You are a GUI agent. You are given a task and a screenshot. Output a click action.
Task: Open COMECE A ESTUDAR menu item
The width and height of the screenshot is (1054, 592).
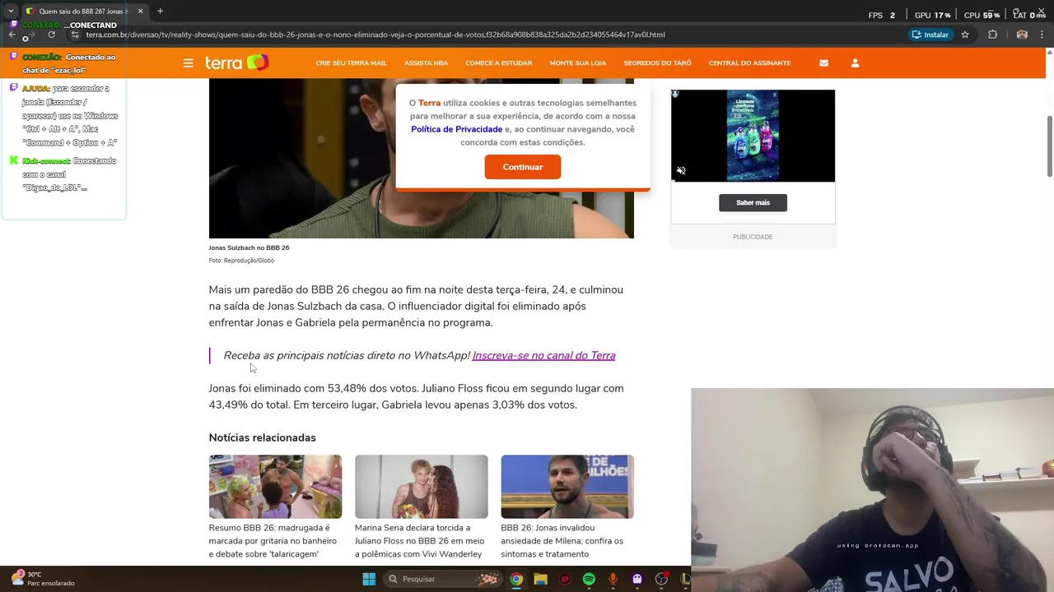498,63
